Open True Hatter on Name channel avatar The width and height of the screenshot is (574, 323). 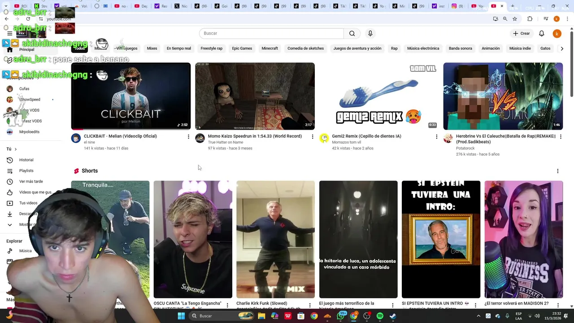point(200,138)
